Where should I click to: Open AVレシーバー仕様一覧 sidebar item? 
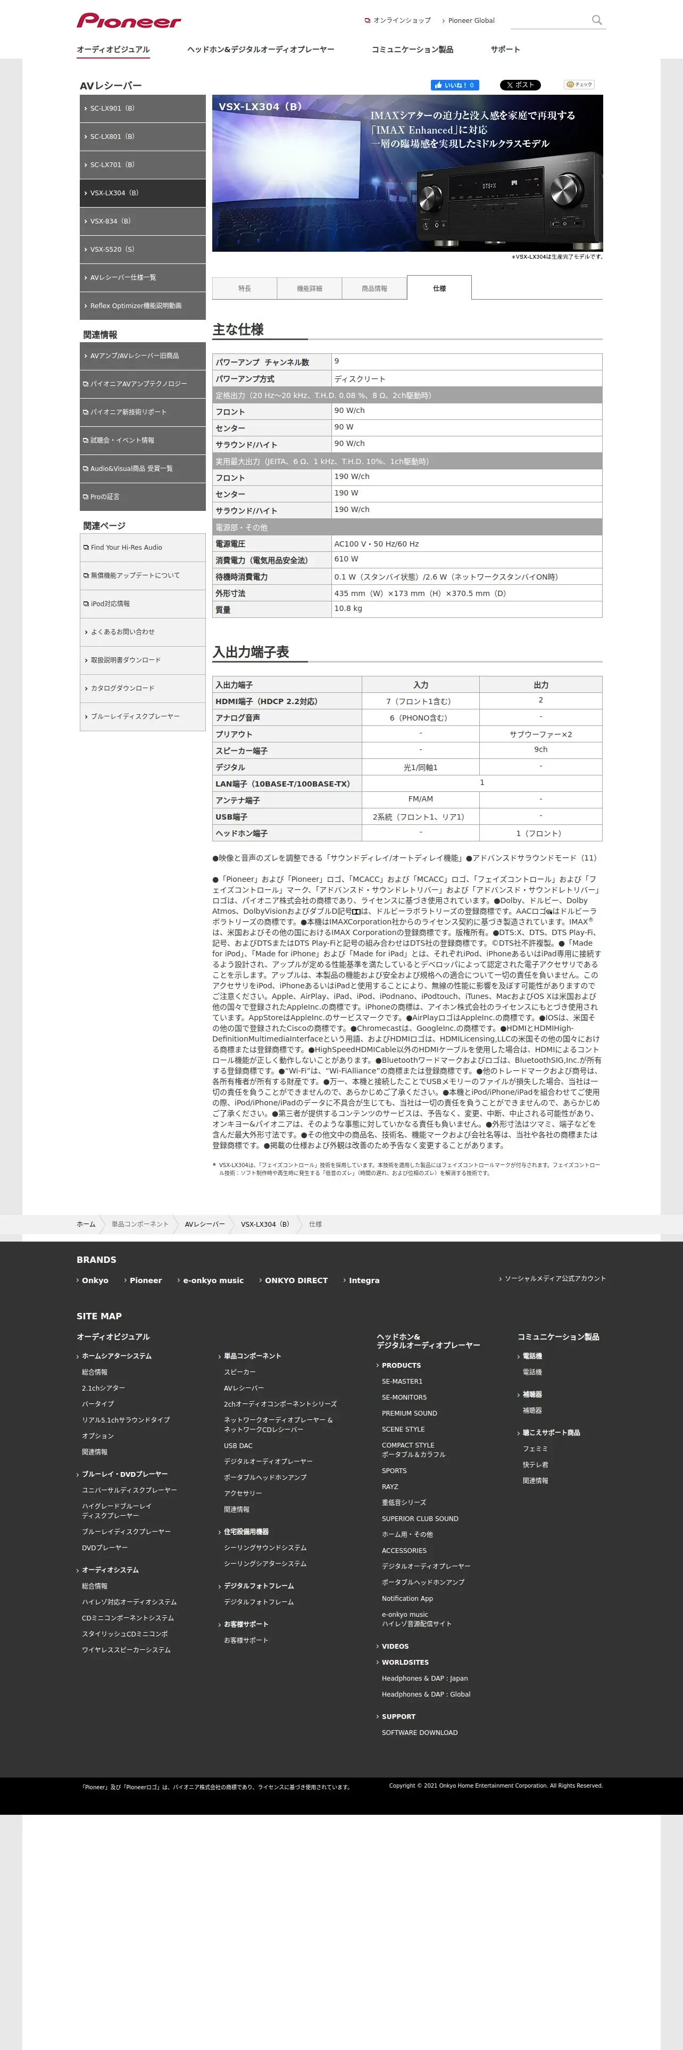coord(143,278)
